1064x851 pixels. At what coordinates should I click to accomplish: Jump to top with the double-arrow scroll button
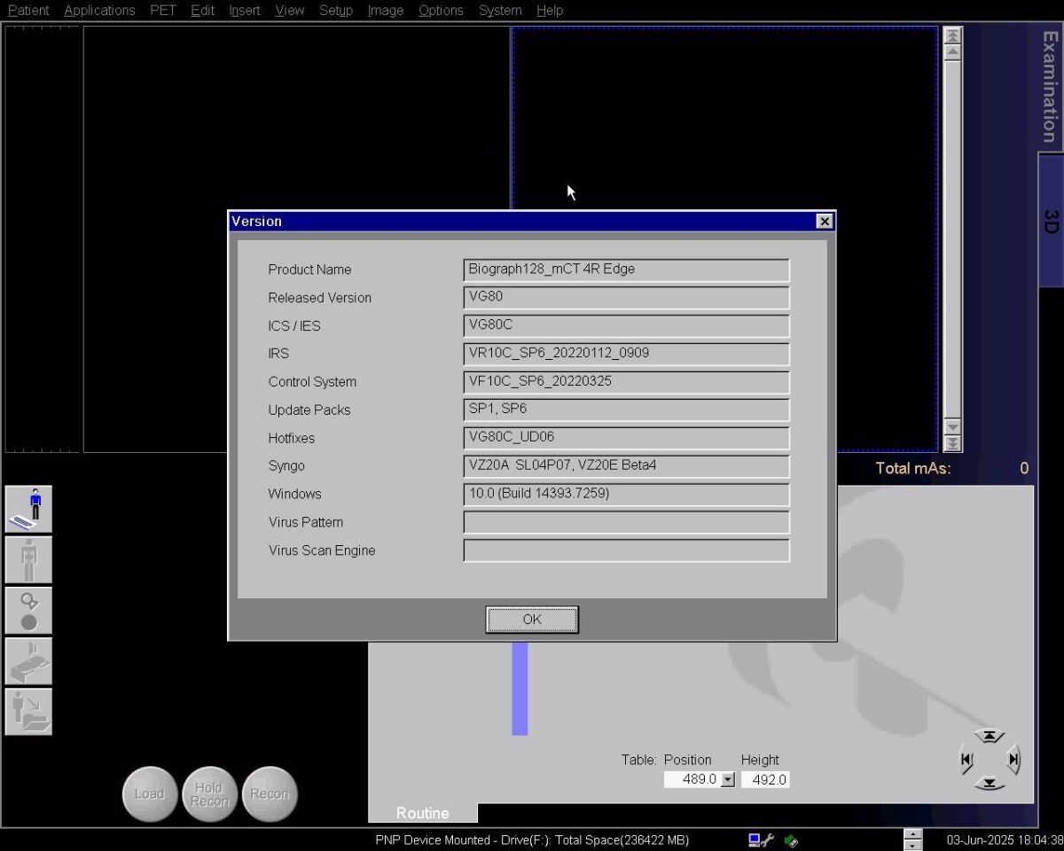pos(952,35)
